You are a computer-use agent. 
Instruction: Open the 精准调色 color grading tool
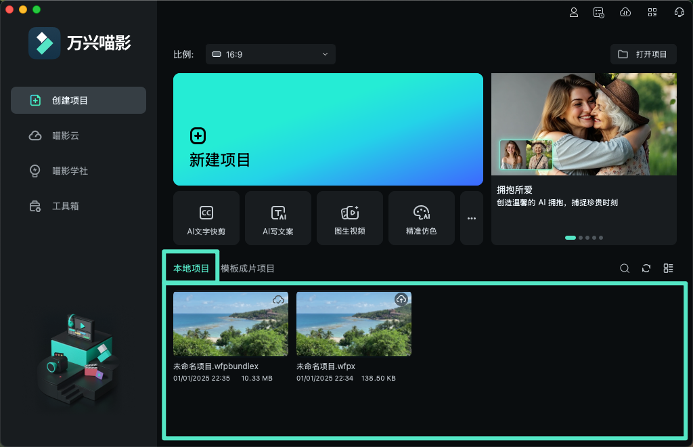point(421,218)
